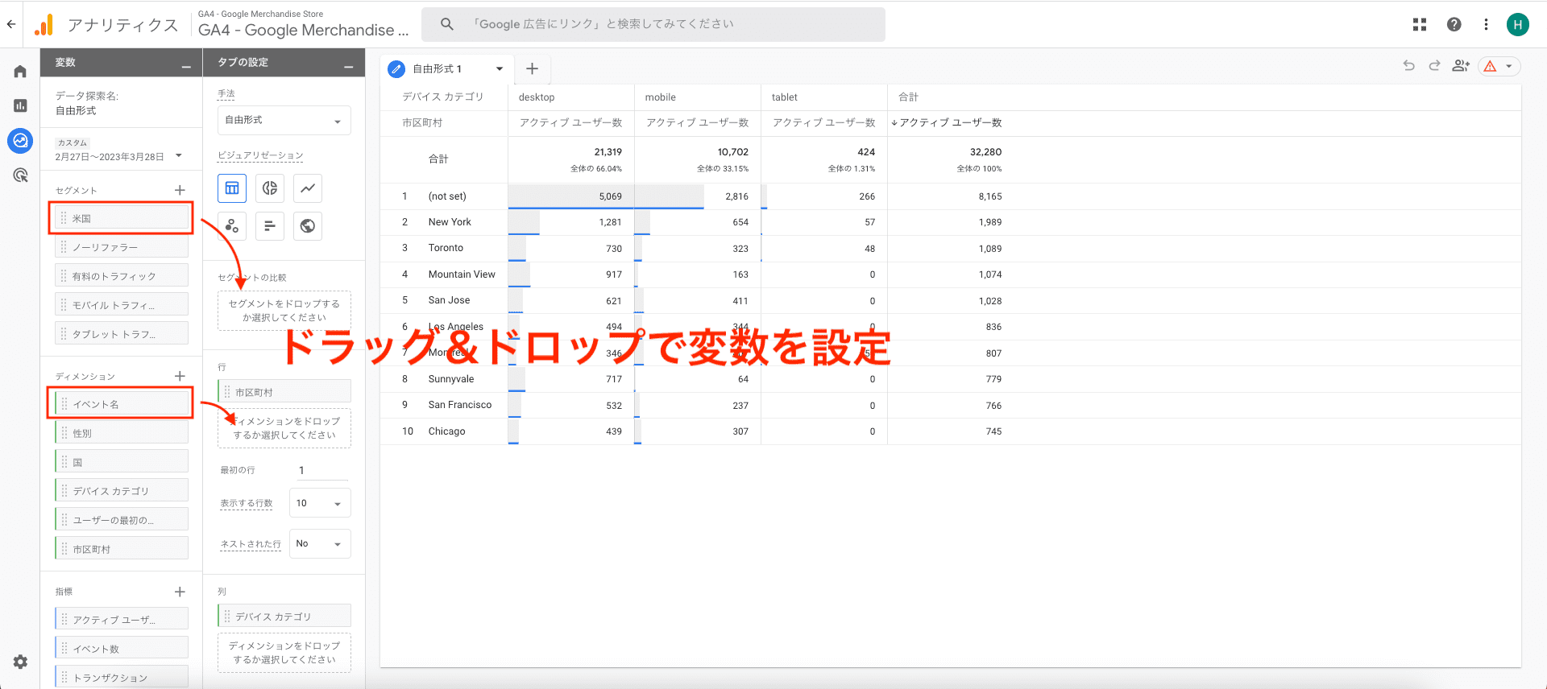Select the scatter plot visualization icon
This screenshot has width=1547, height=689.
click(x=232, y=226)
